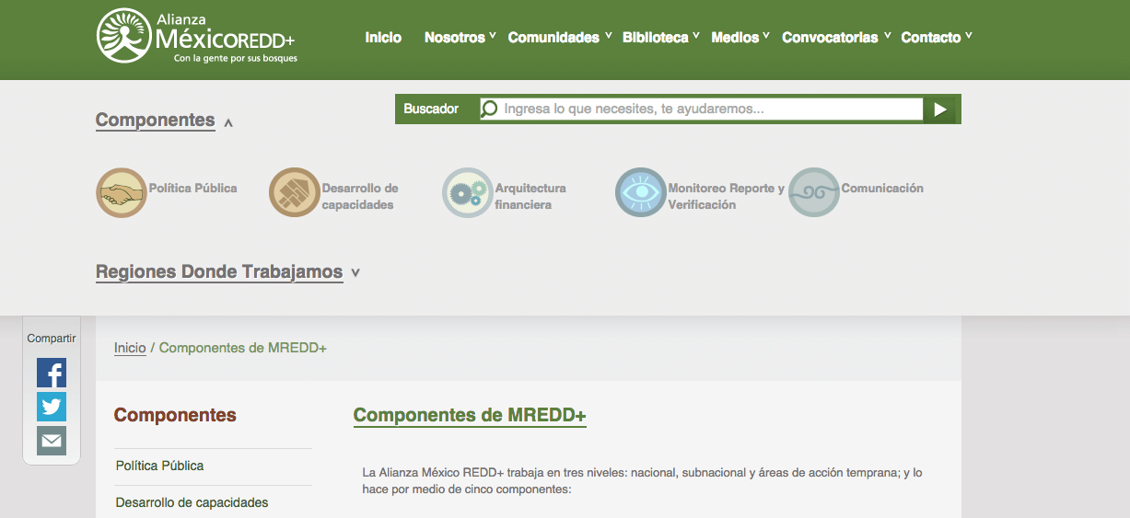Viewport: 1130px width, 518px height.
Task: Expand the Contacto dropdown chevron
Action: [x=969, y=37]
